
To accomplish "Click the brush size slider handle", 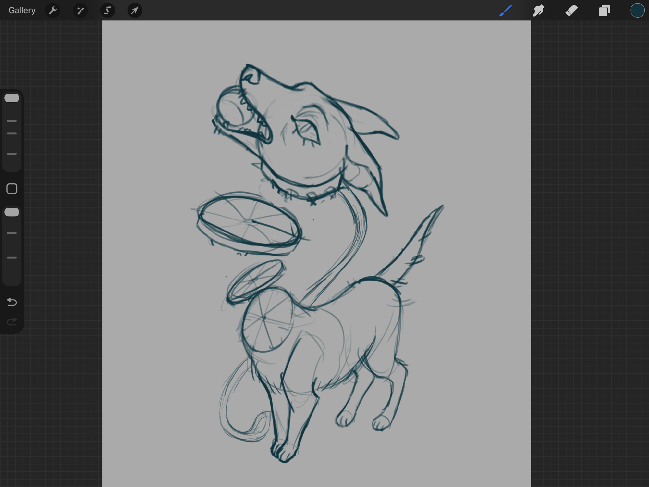I will point(12,98).
